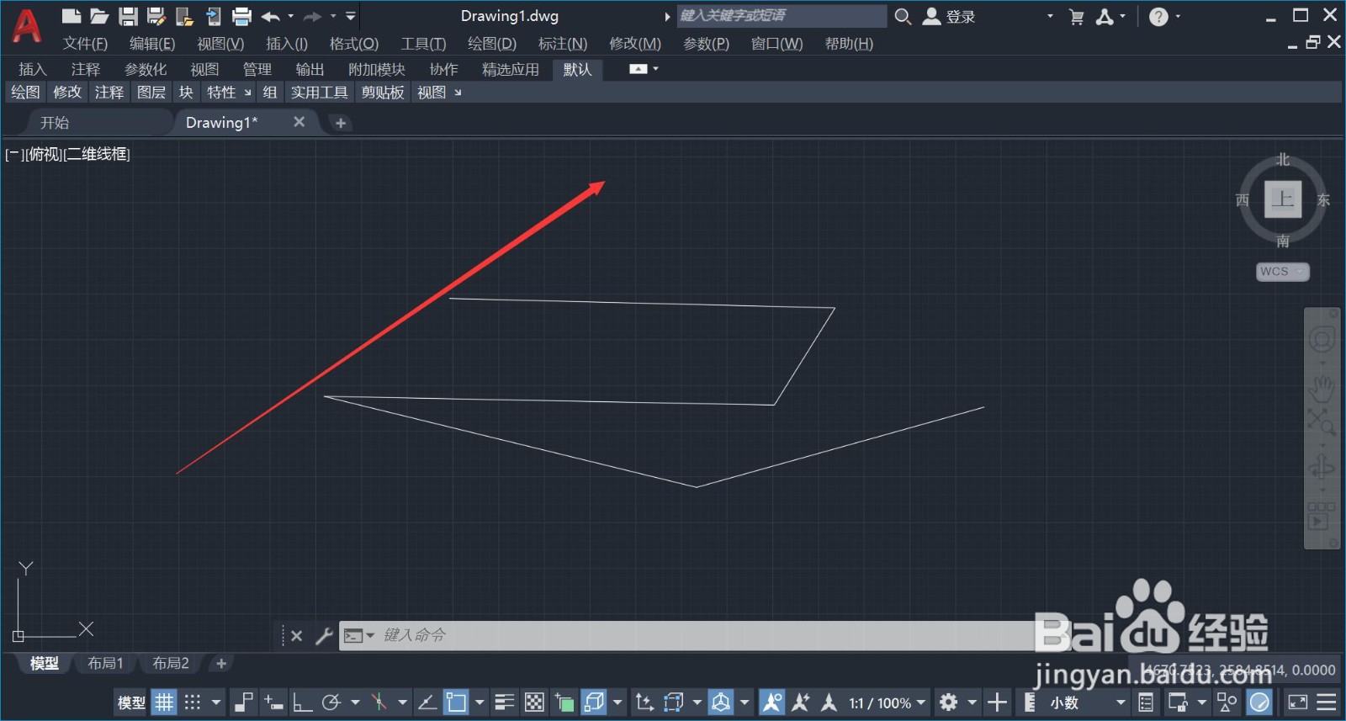
Task: Click the Autodesk A360 connect icon
Action: point(1105,16)
